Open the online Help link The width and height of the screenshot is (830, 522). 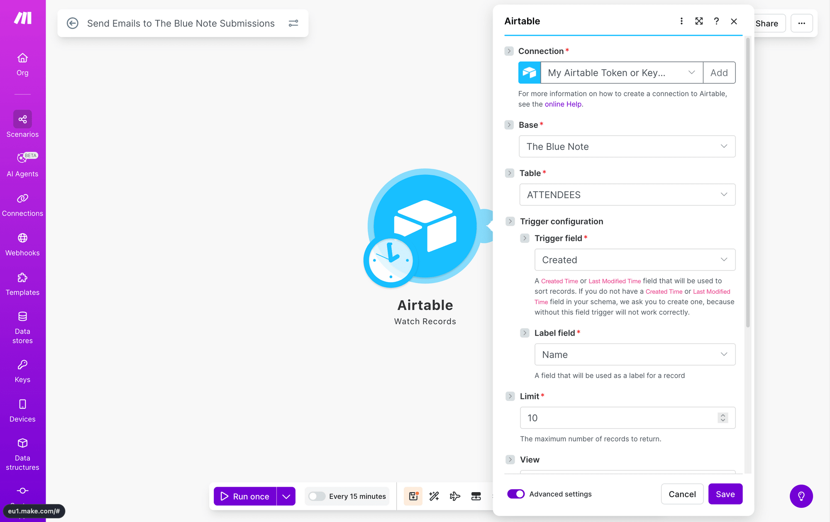click(563, 104)
